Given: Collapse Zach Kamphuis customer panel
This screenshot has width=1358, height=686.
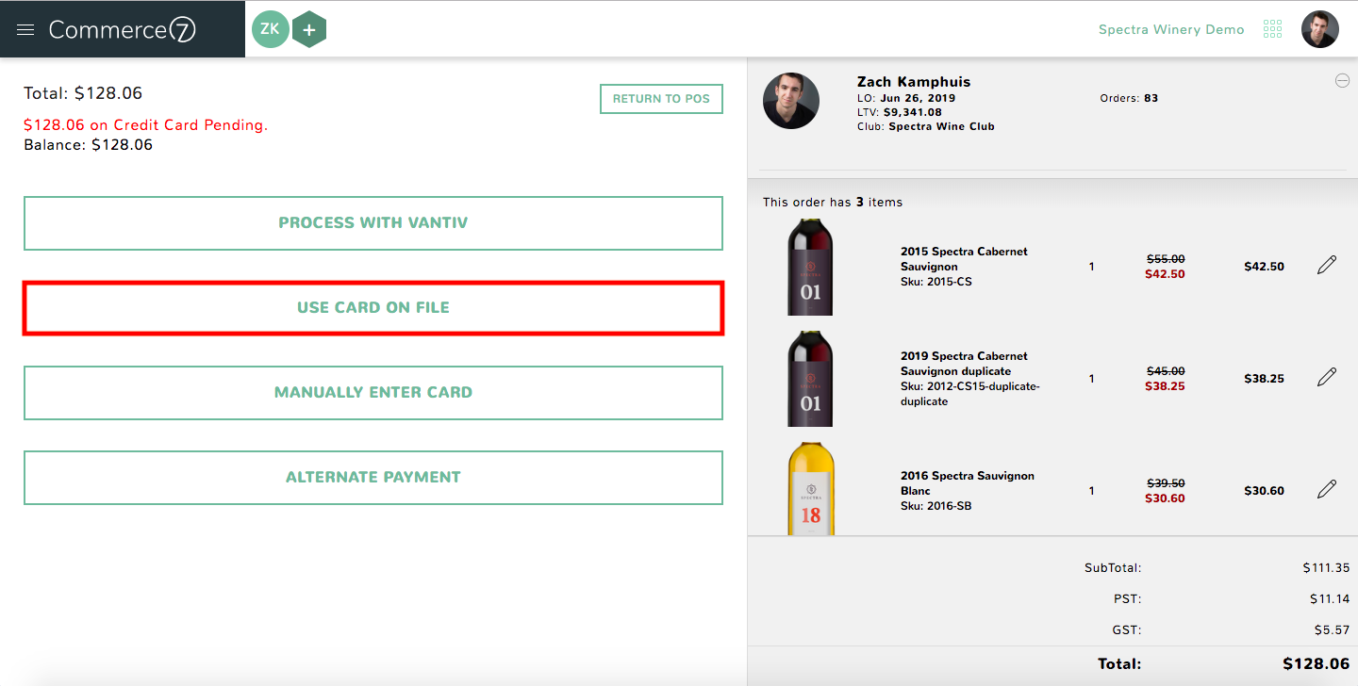Looking at the screenshot, I should point(1342,81).
